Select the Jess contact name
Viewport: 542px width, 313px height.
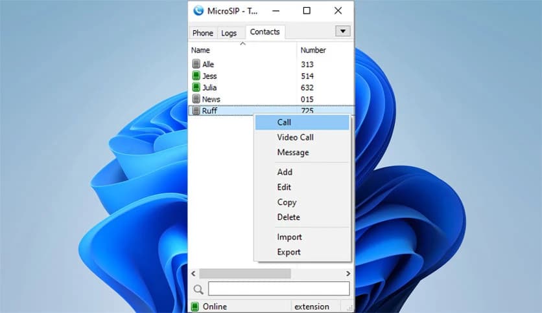coord(209,76)
